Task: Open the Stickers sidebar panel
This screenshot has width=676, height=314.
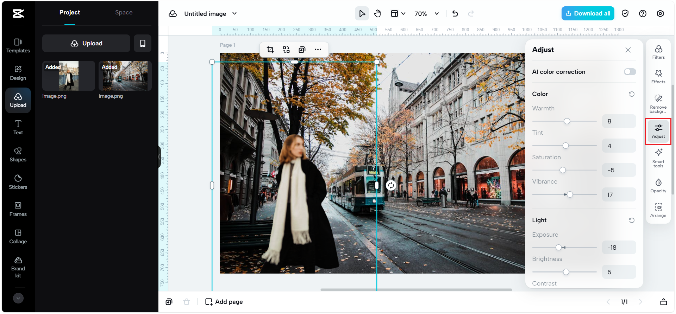Action: coord(18,181)
